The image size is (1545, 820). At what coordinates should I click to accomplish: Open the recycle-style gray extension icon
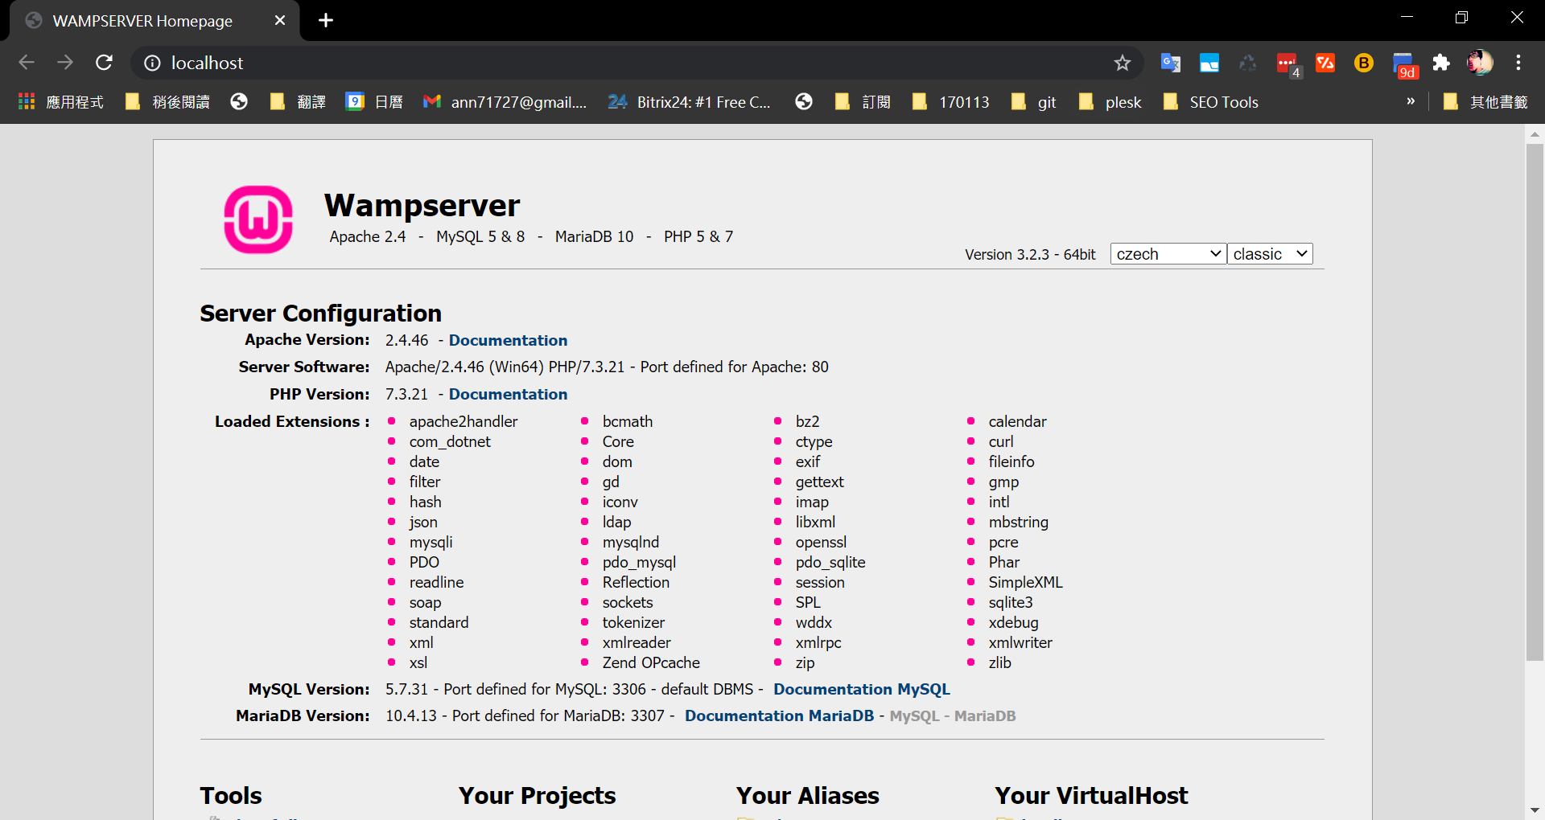pos(1248,63)
